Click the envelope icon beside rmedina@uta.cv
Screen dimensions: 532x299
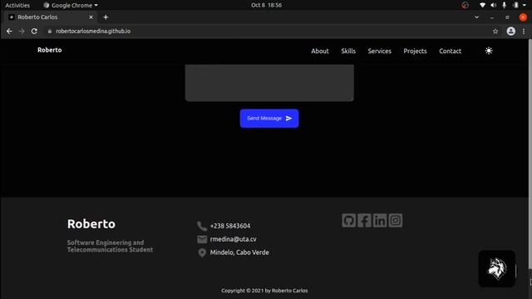tap(202, 239)
